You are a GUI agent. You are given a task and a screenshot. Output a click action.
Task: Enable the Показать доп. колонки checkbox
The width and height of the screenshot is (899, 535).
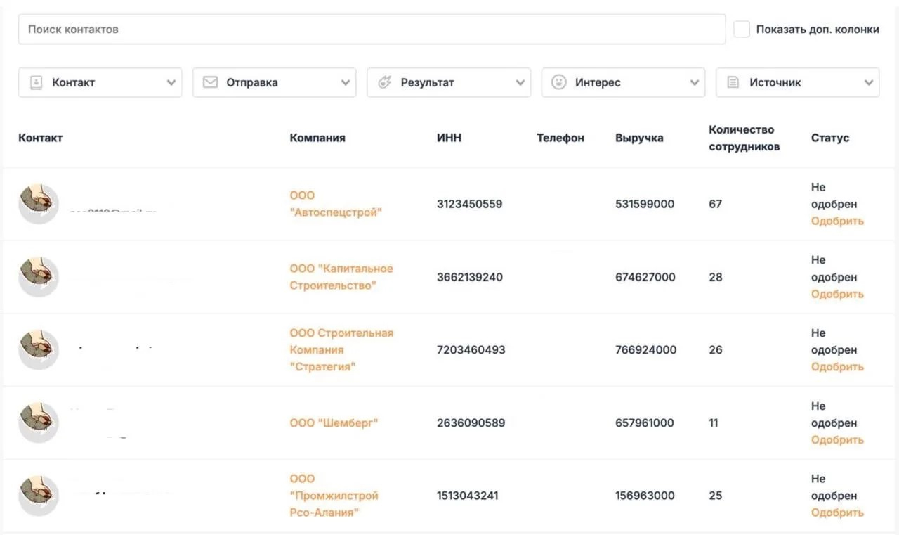[742, 30]
